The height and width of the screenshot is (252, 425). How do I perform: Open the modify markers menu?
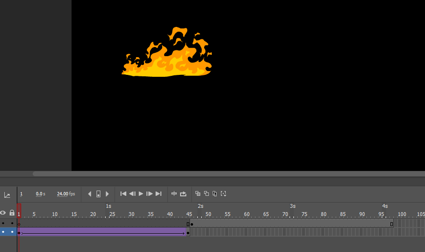point(223,193)
